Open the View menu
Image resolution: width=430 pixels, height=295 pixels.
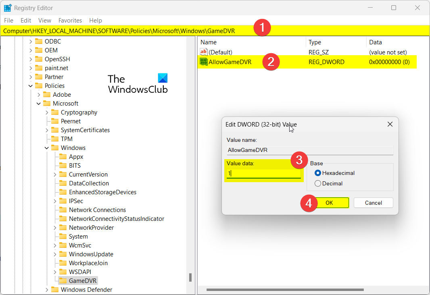pos(45,21)
